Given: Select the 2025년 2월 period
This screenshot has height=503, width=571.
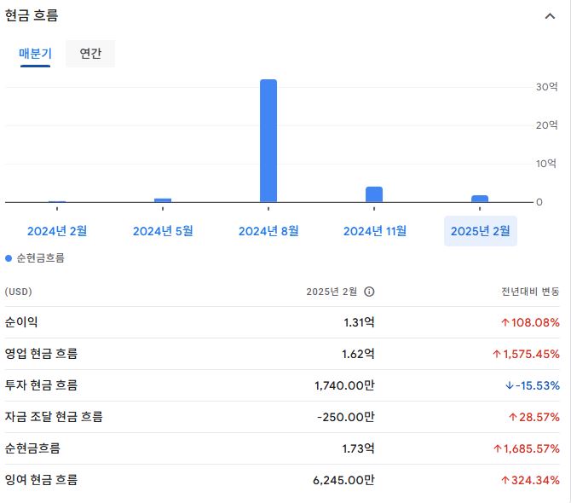Looking at the screenshot, I should pos(481,231).
